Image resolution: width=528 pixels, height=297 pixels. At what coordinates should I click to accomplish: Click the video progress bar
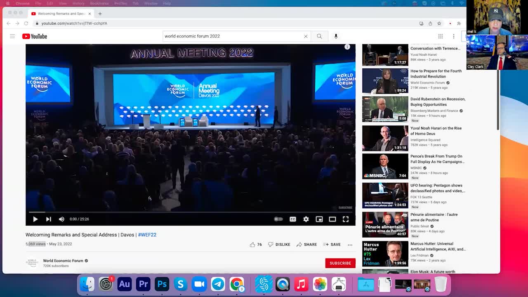click(191, 212)
